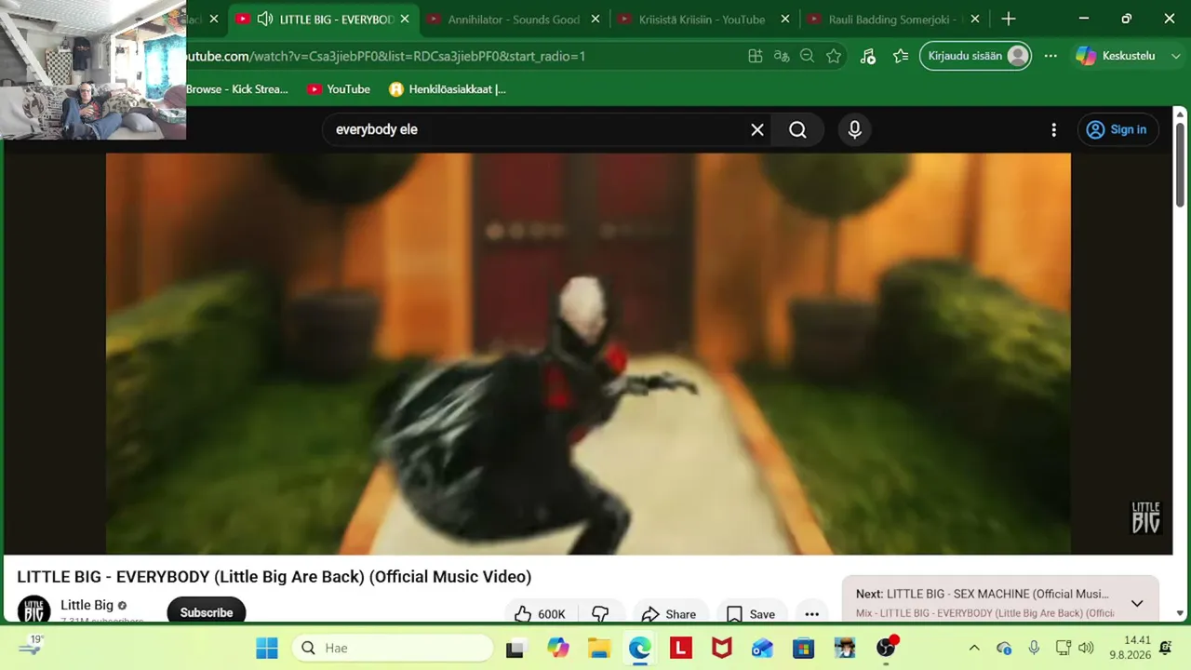Open volume control in system tray

[x=1086, y=648]
